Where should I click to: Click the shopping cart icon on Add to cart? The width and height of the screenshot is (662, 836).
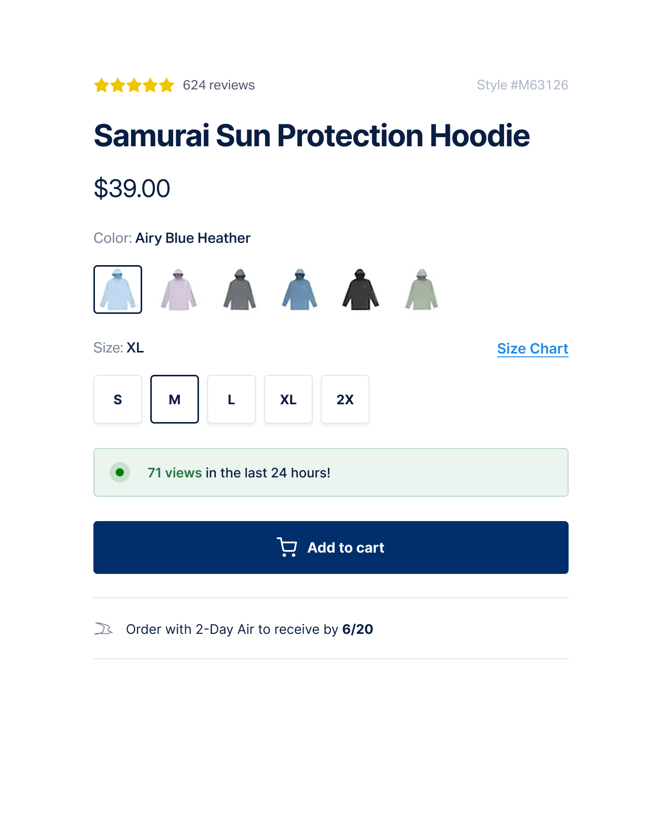click(x=288, y=548)
